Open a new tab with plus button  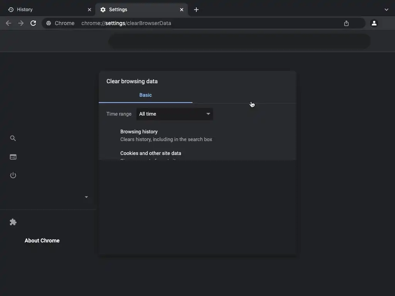196,10
